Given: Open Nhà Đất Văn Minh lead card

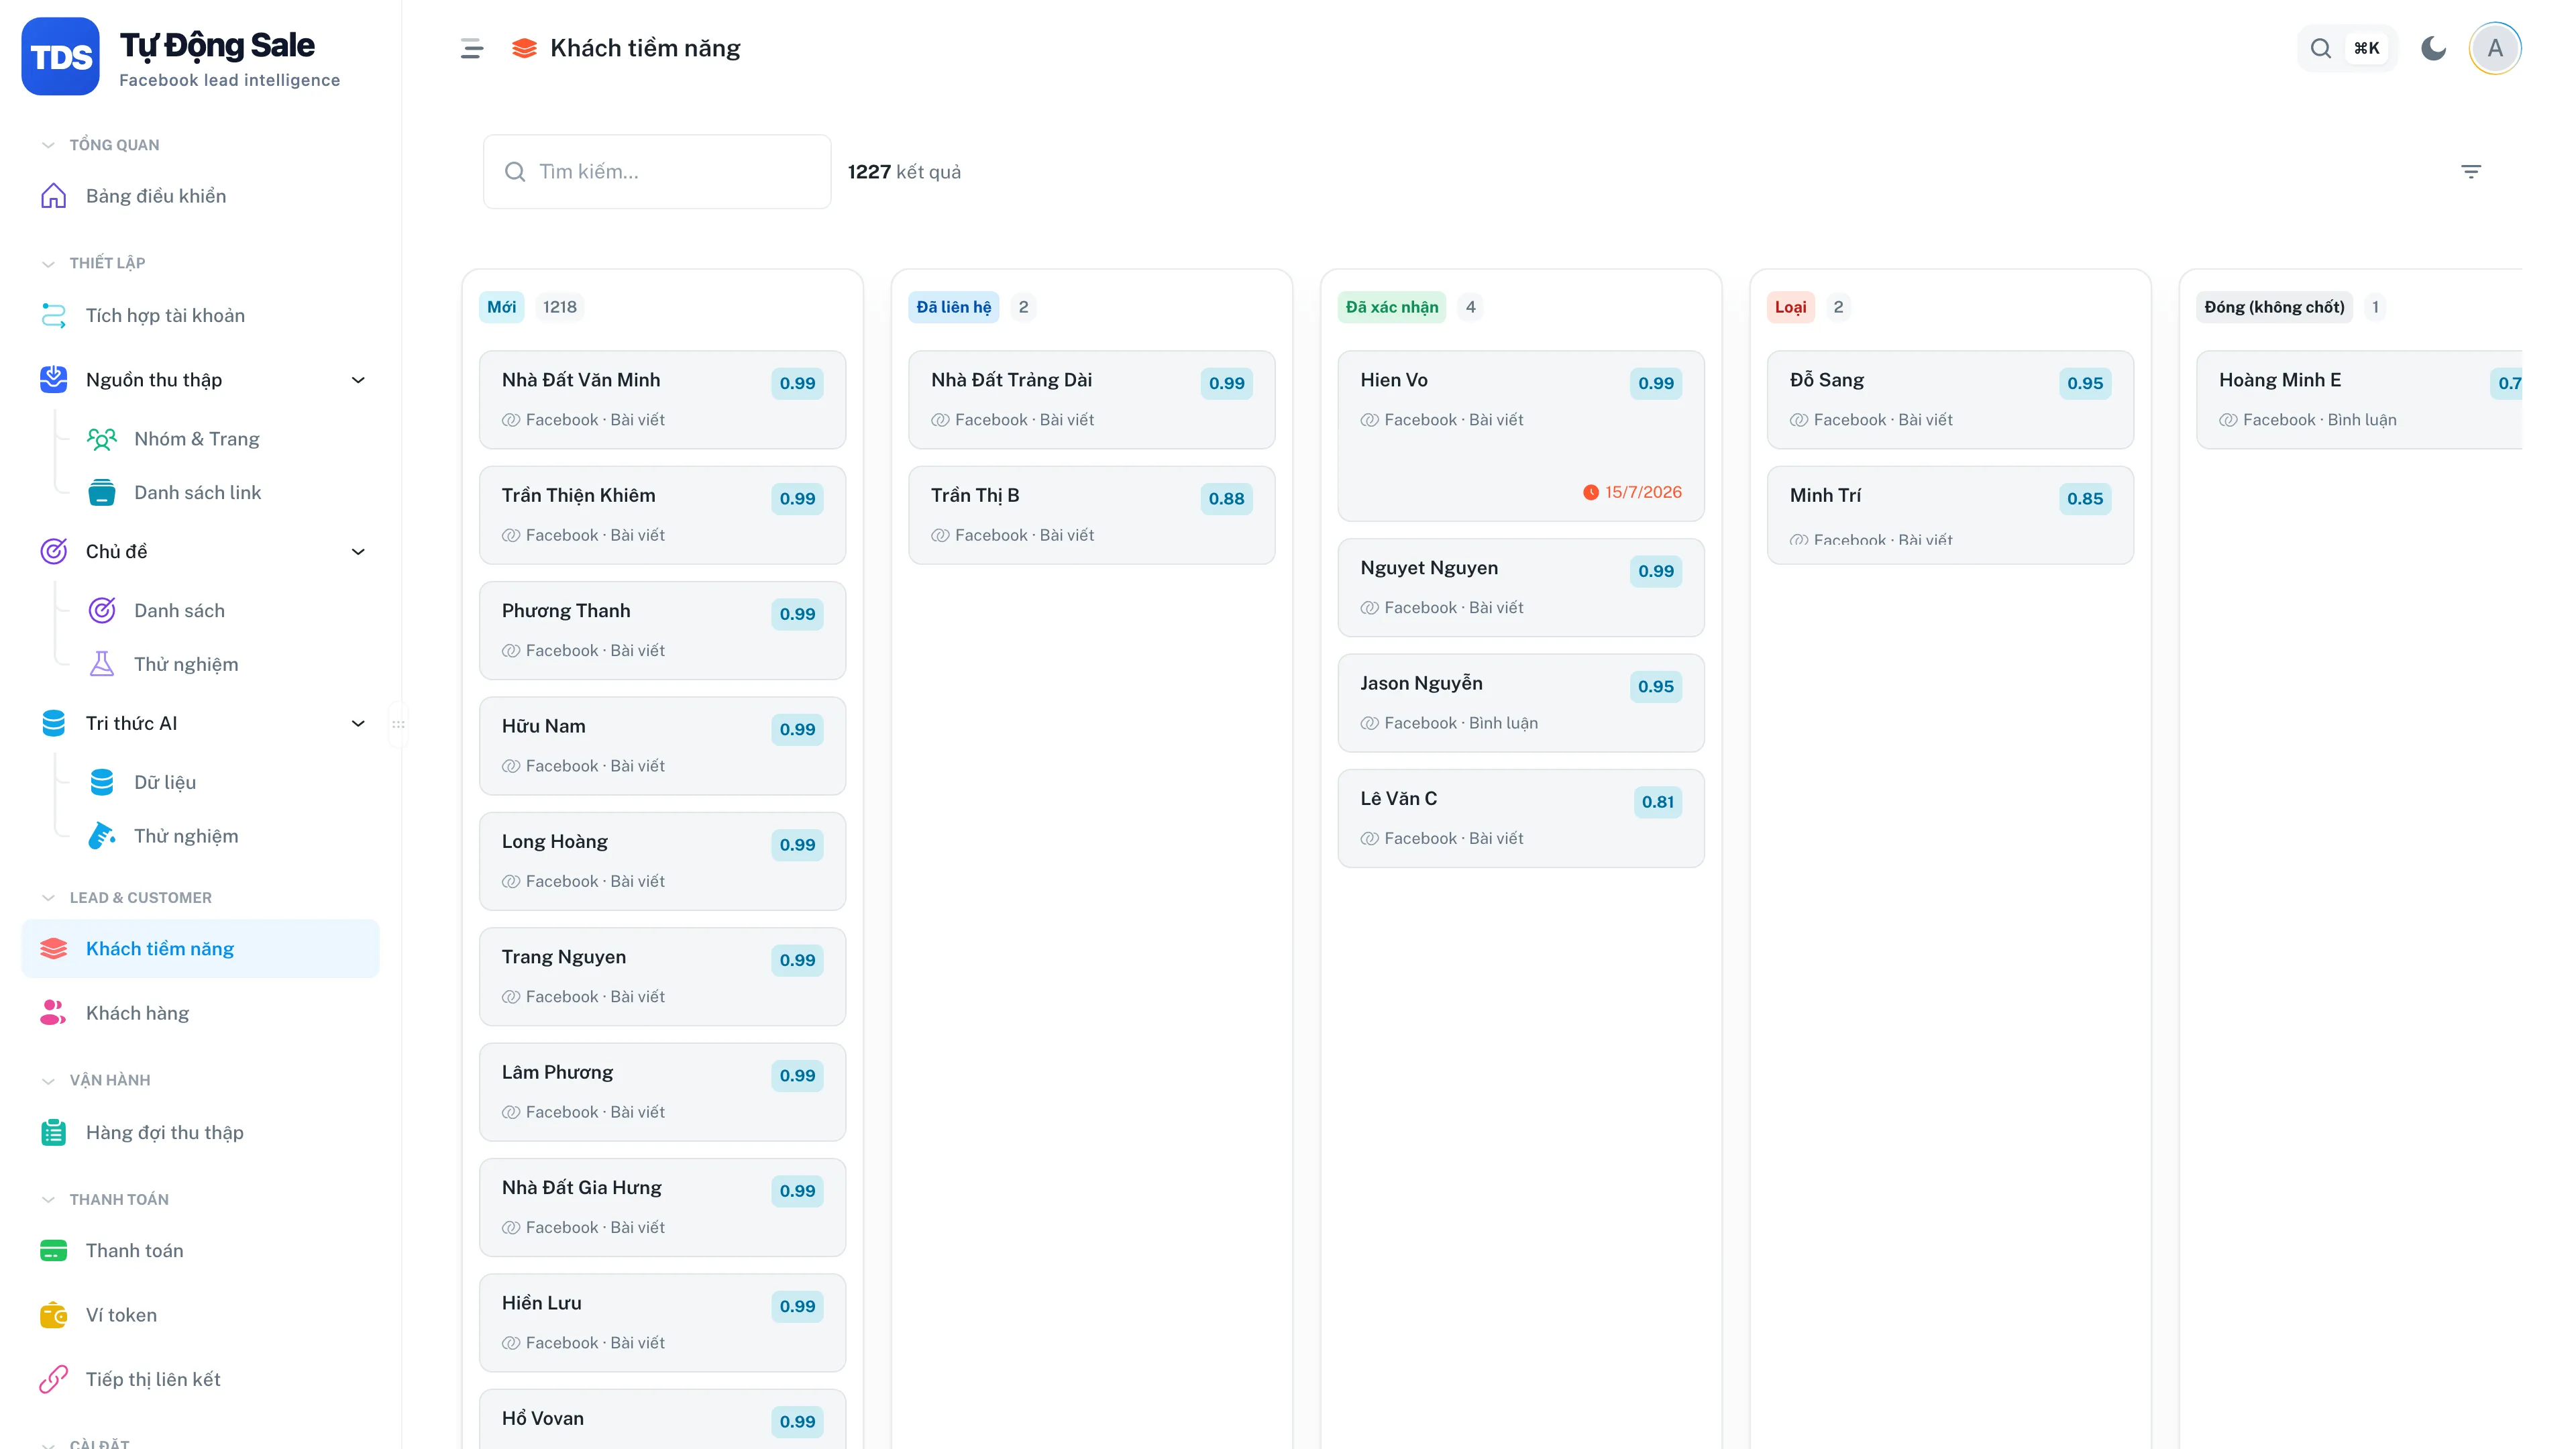Looking at the screenshot, I should click(662, 399).
